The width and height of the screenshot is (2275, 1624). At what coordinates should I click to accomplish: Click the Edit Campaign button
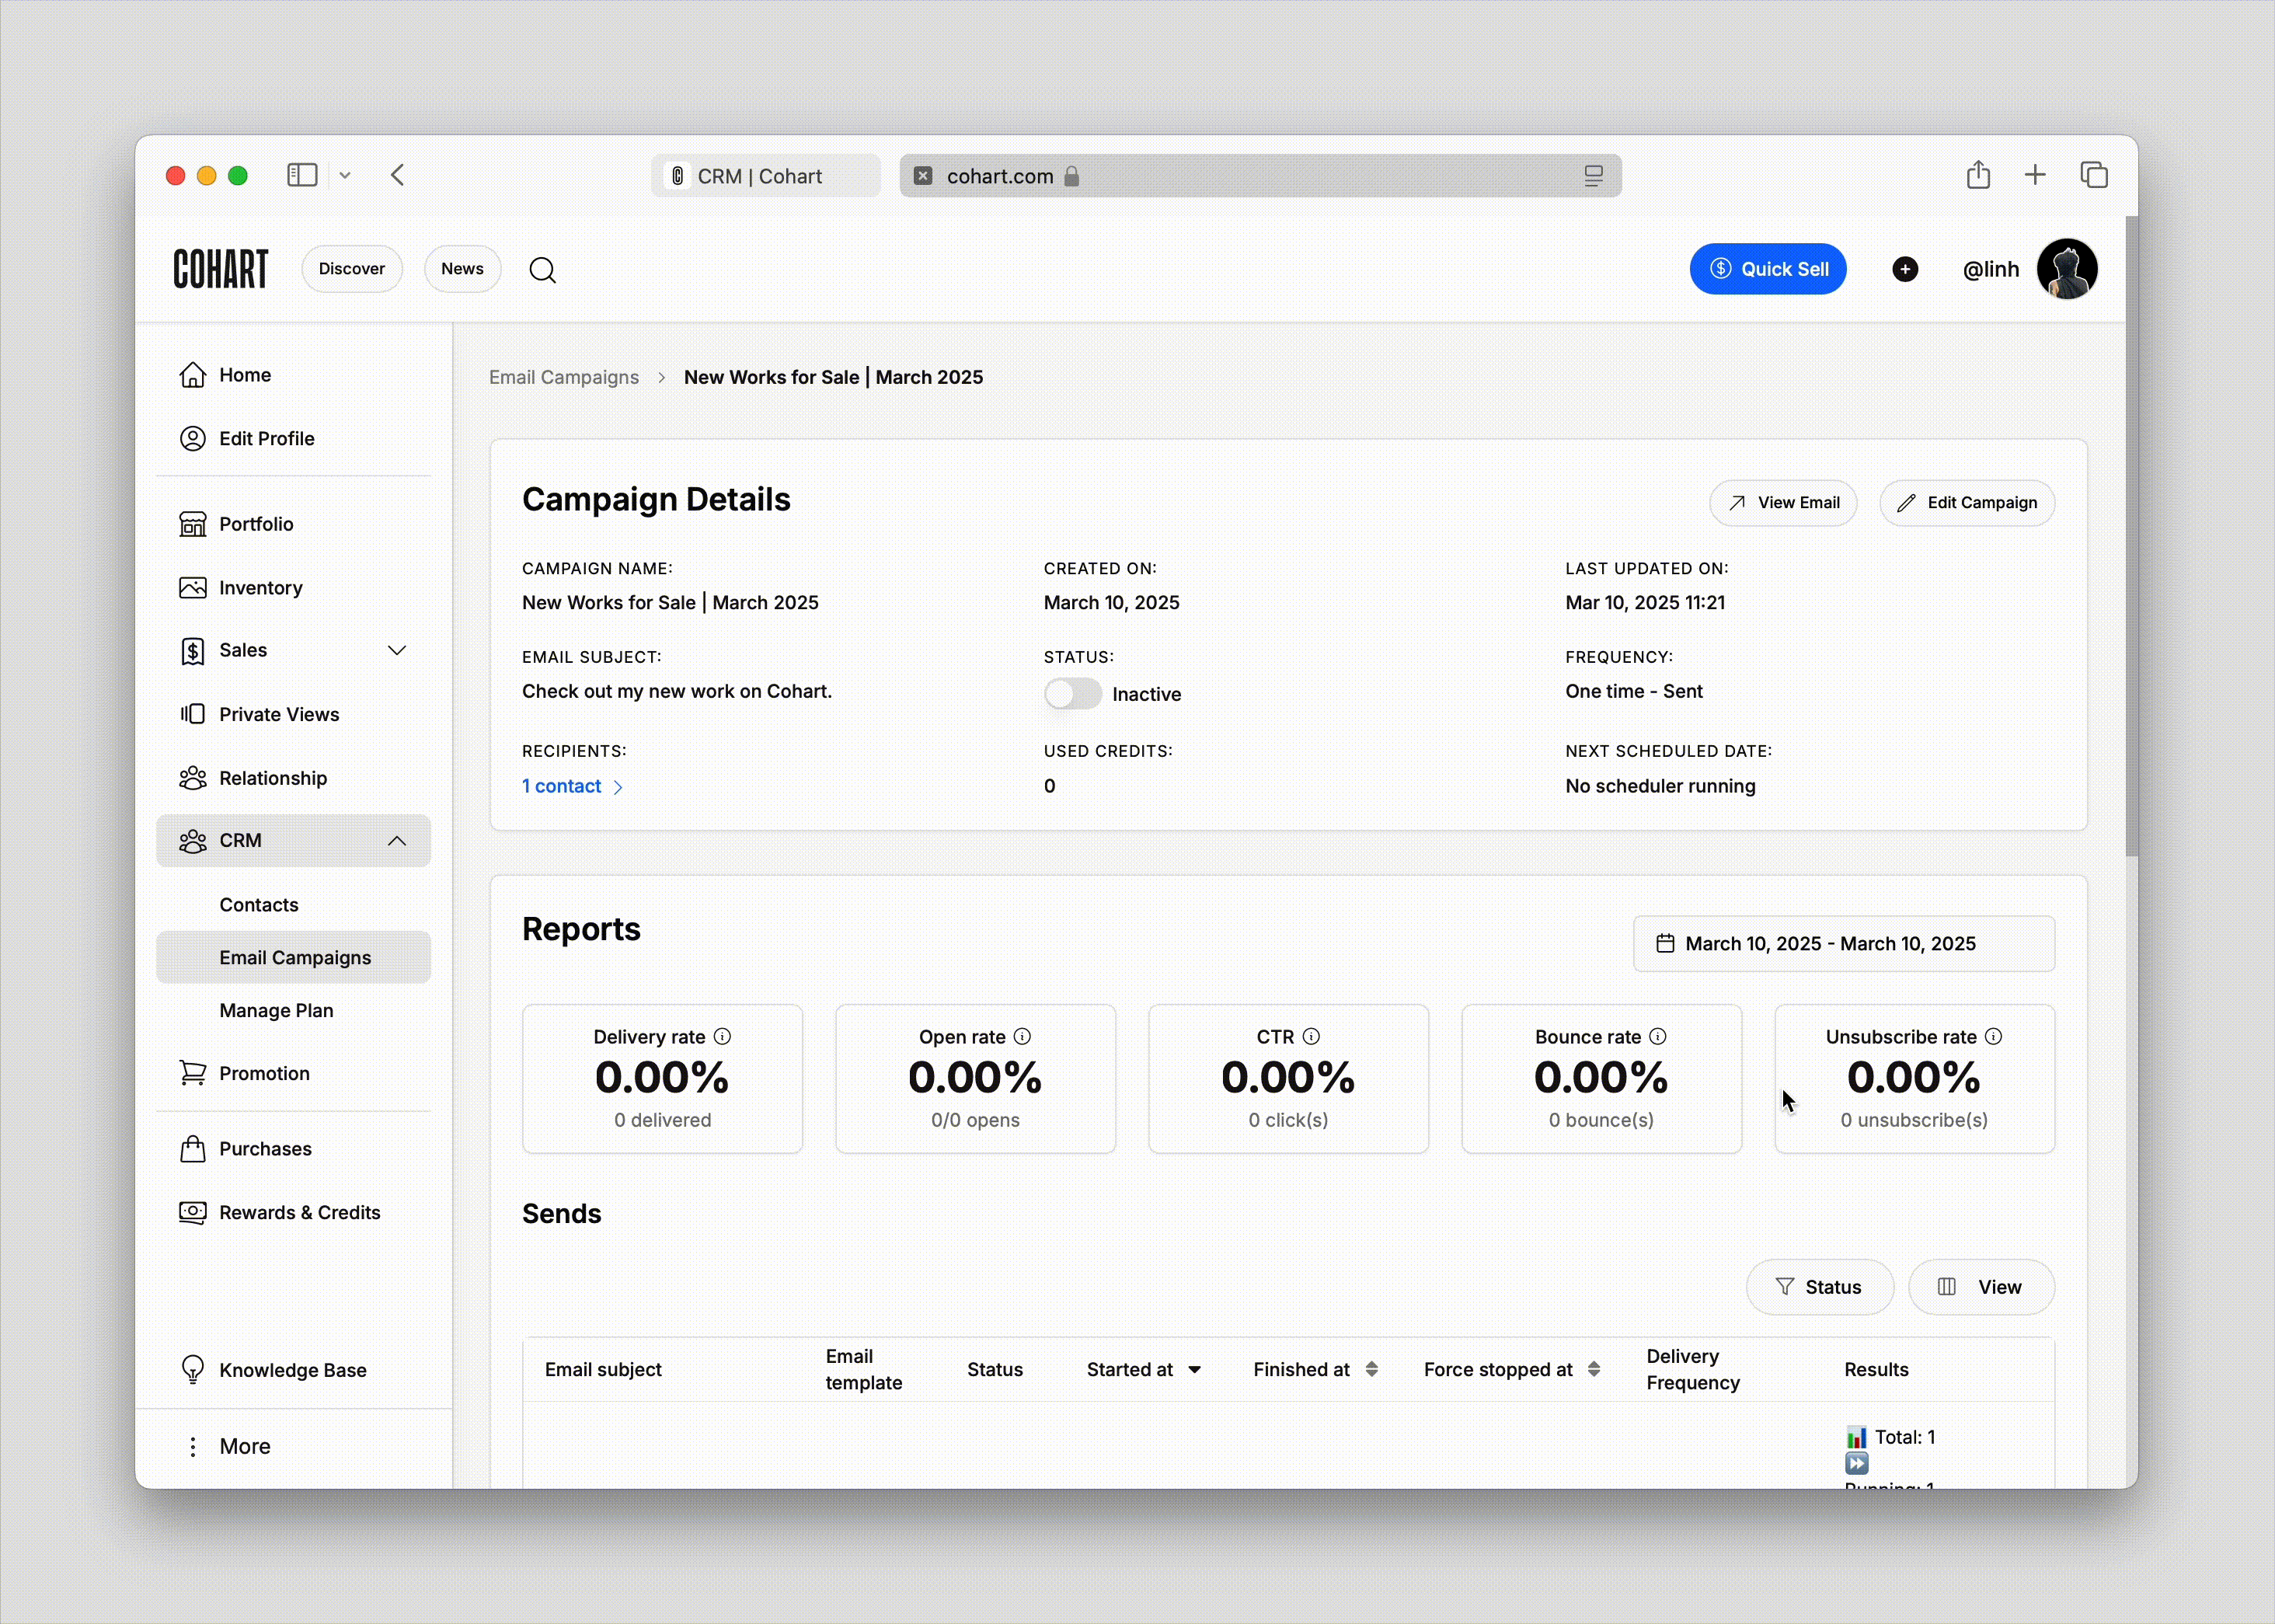1967,503
